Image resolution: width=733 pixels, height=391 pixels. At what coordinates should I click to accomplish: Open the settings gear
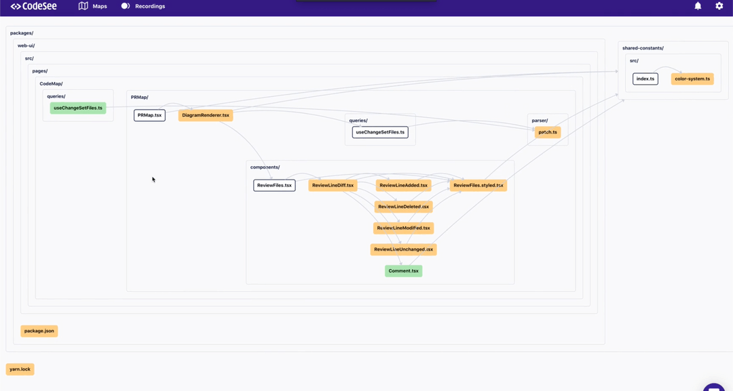click(719, 5)
